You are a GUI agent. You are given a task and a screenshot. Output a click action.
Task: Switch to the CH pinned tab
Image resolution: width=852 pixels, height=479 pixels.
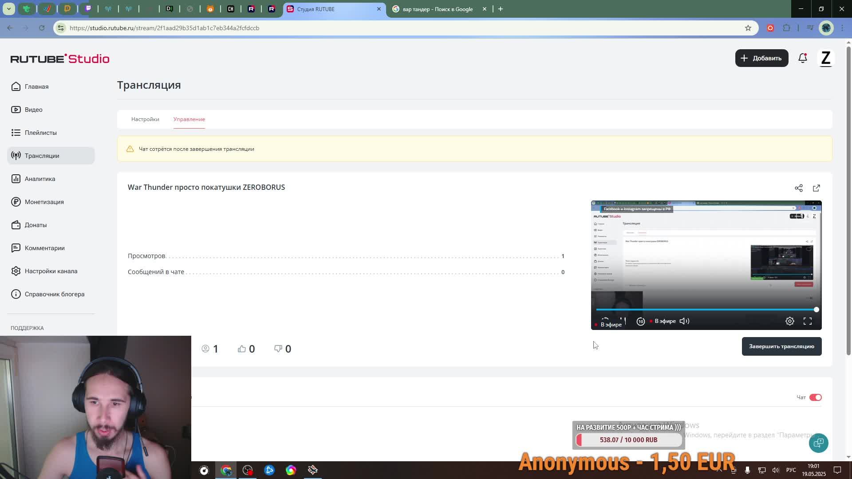coord(231,9)
